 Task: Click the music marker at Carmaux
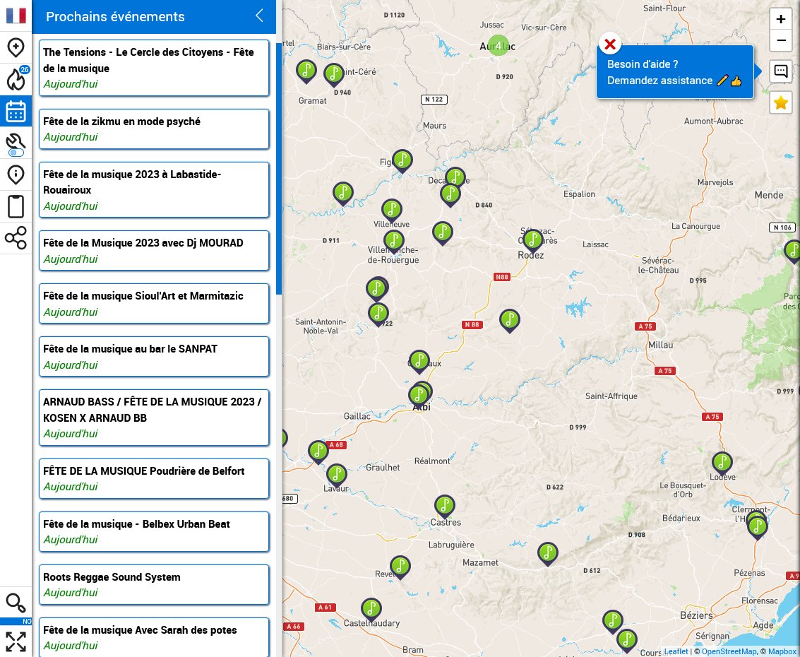point(419,362)
